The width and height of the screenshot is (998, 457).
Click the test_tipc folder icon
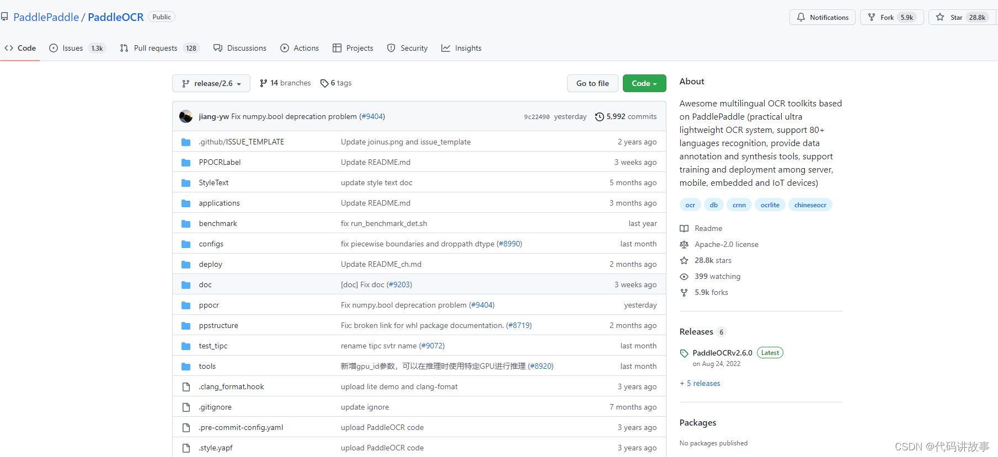(x=186, y=346)
